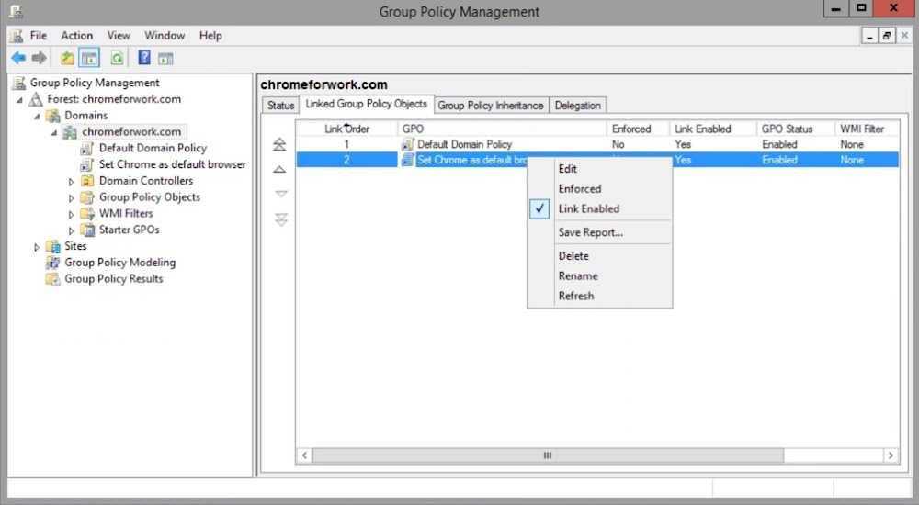This screenshot has width=919, height=505.
Task: Switch to the Delegation tab
Action: (x=577, y=105)
